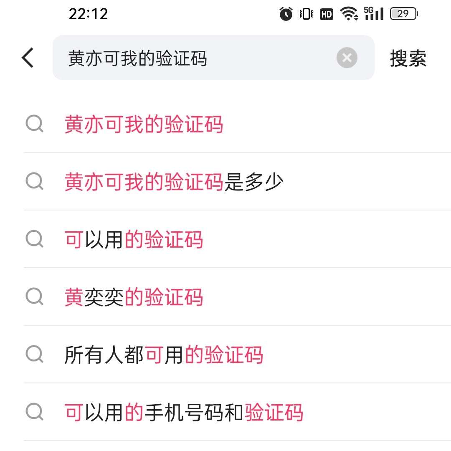Open suggestion 可以用的验证码
451x451 pixels.
134,240
